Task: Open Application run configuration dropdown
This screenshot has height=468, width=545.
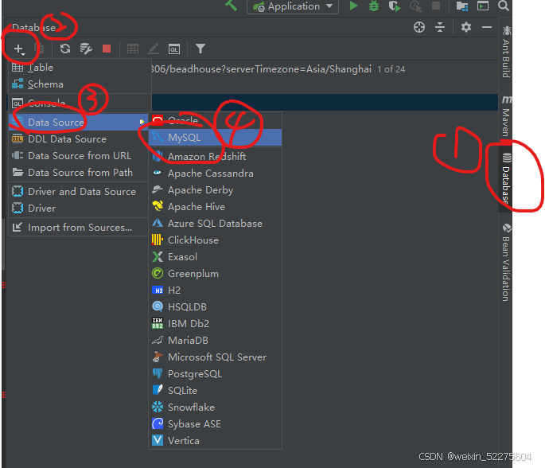Action: coord(293,6)
